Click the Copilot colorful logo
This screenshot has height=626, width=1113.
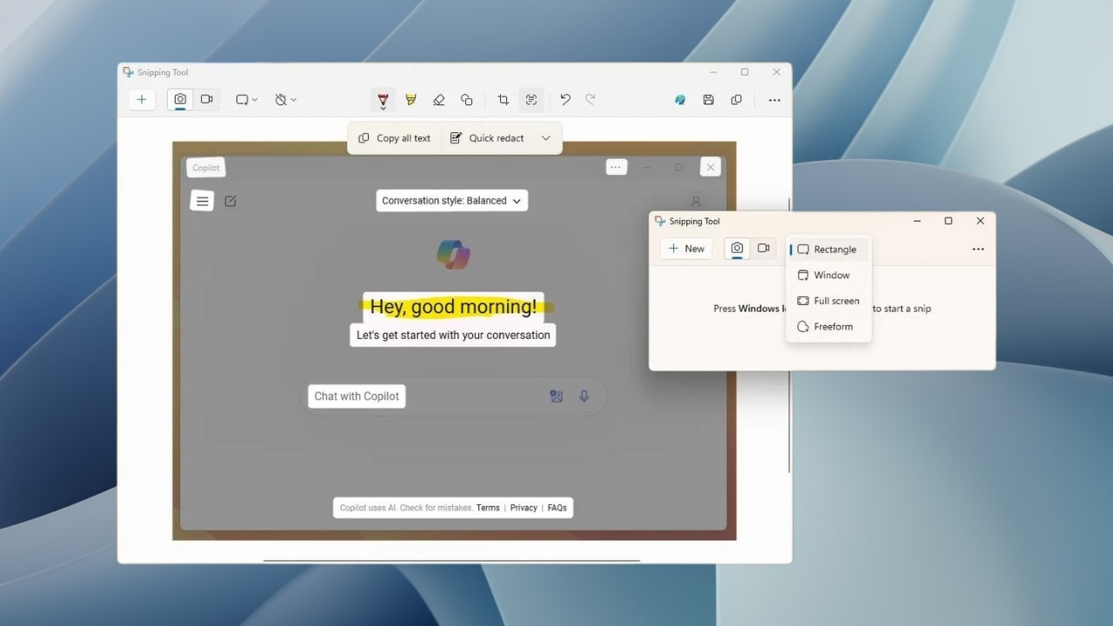[453, 255]
